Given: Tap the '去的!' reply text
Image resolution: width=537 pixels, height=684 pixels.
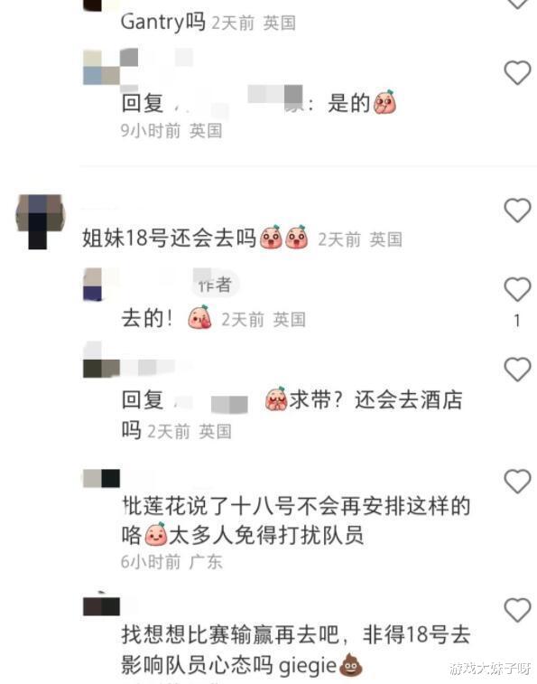Looking at the screenshot, I should (x=147, y=318).
